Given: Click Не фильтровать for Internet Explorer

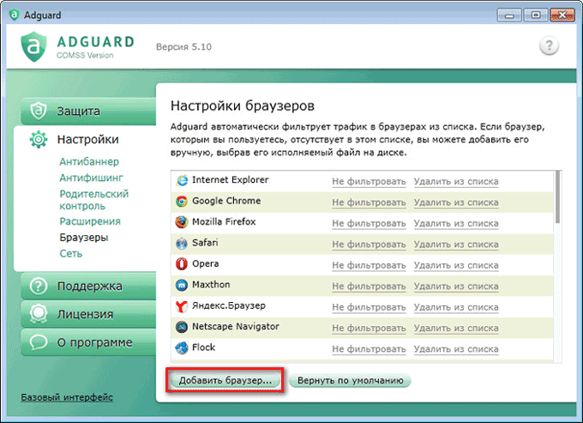Looking at the screenshot, I should [369, 182].
